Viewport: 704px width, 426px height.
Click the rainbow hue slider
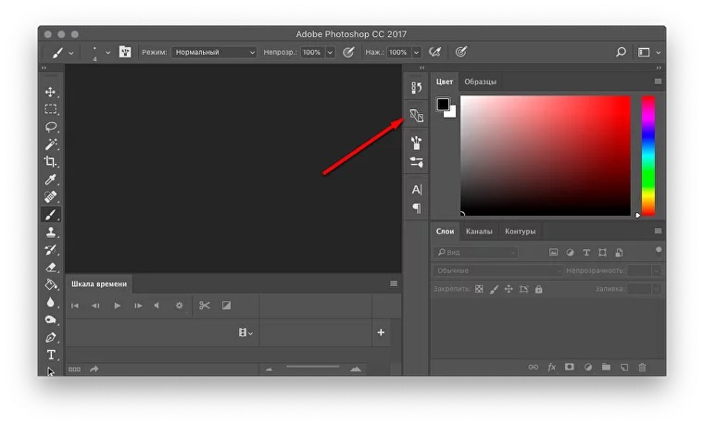(x=648, y=155)
